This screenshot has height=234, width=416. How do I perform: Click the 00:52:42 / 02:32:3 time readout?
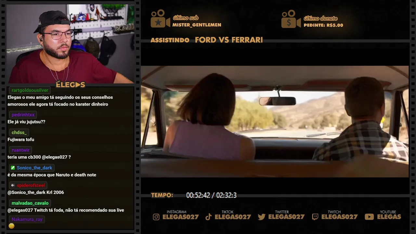tap(211, 195)
